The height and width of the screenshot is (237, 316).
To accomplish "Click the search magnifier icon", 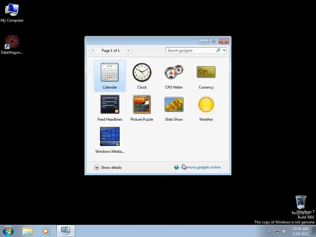I will click(x=218, y=50).
